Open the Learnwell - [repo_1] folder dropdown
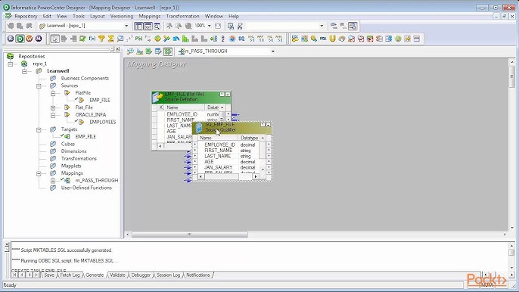 pos(126,26)
